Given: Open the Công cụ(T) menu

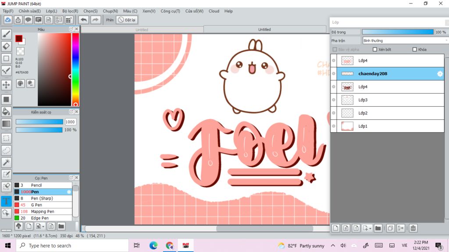Looking at the screenshot, I should point(170,11).
